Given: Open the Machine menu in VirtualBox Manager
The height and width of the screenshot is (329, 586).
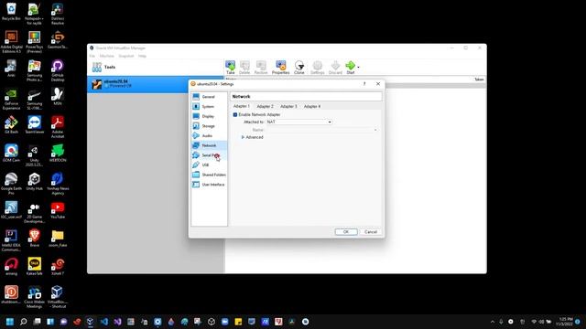Looking at the screenshot, I should click(107, 56).
